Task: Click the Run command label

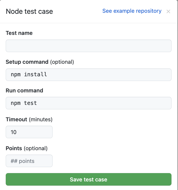Action: [x=24, y=91]
